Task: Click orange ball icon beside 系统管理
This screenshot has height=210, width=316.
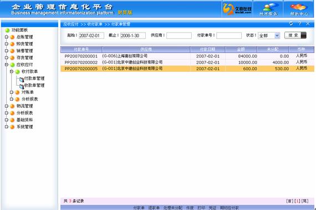Action: (x=12, y=127)
